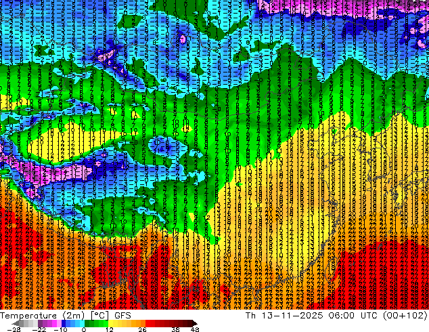Click the '38' legend value
The height and width of the screenshot is (332, 429).
(176, 329)
